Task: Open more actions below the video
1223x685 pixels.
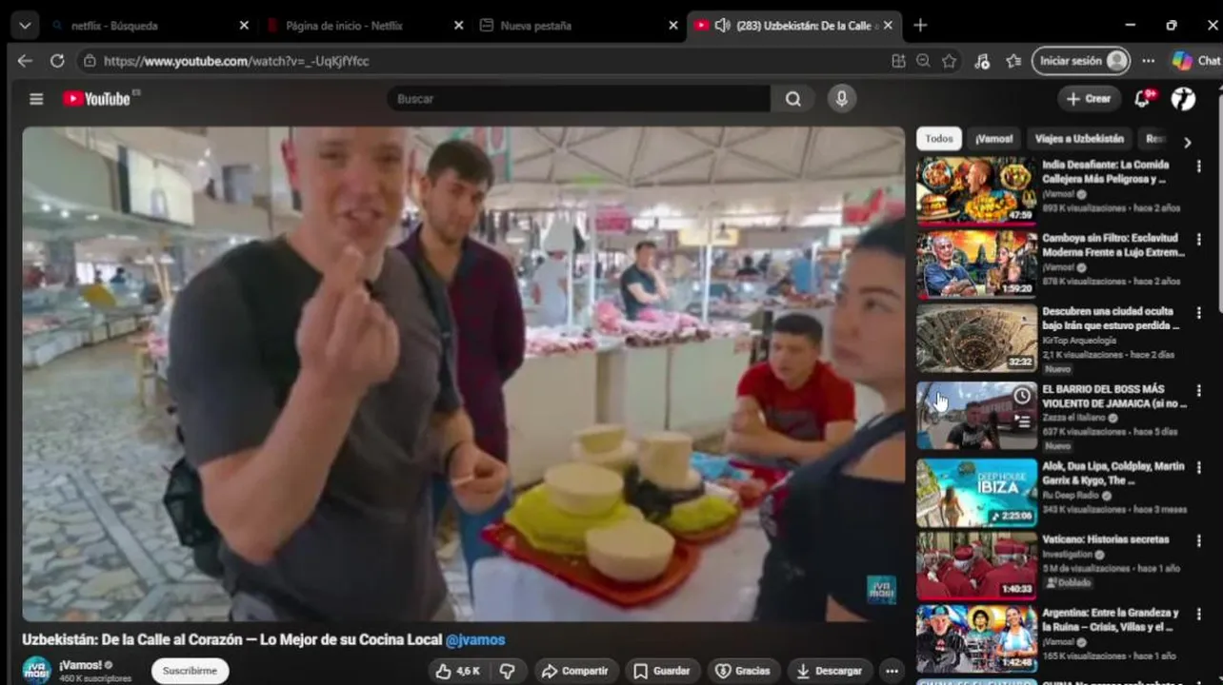Action: [892, 671]
